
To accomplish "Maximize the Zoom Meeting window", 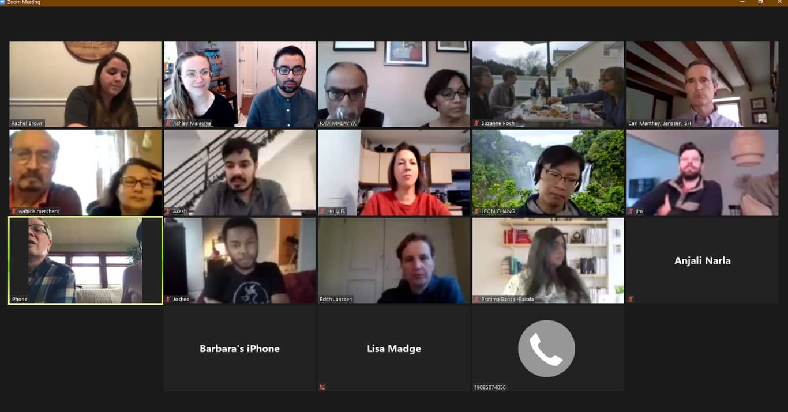I will point(760,2).
